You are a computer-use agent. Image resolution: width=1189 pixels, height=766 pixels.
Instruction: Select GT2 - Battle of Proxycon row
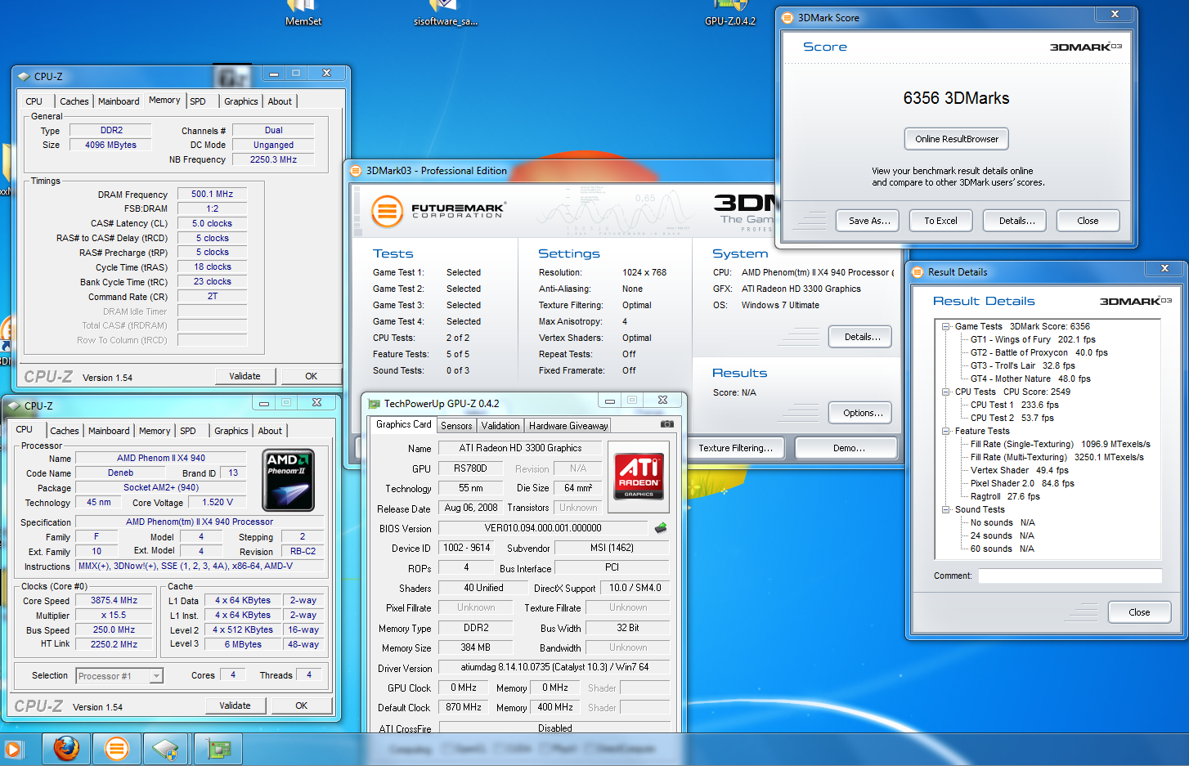(x=1039, y=352)
